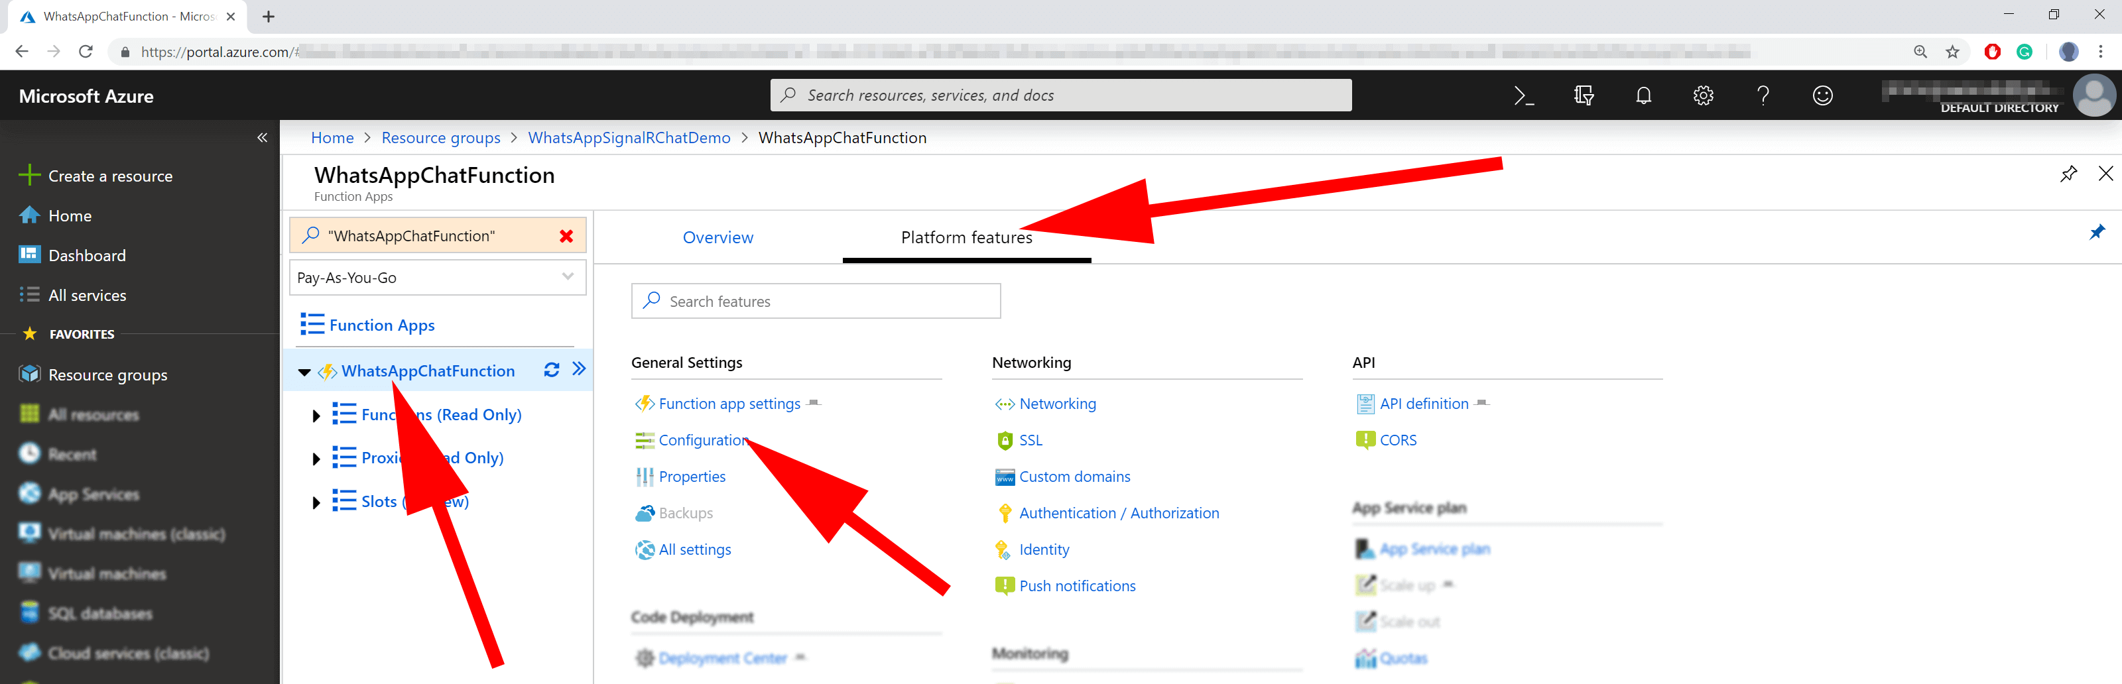Collapse the WhatsAppChatFunction tree node

[x=305, y=372]
